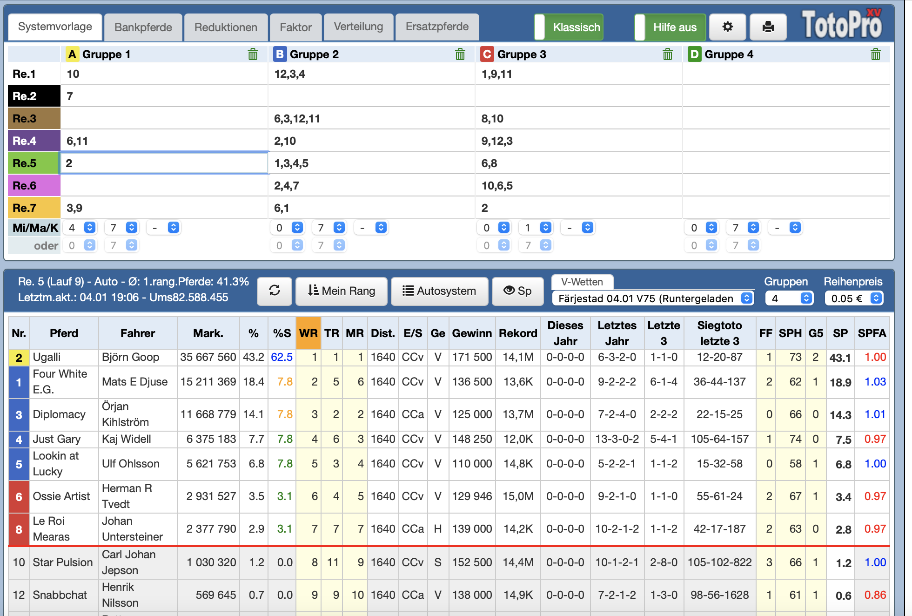Open the Gruppen count dropdown
Screen dimensions: 912x616
[x=789, y=298]
